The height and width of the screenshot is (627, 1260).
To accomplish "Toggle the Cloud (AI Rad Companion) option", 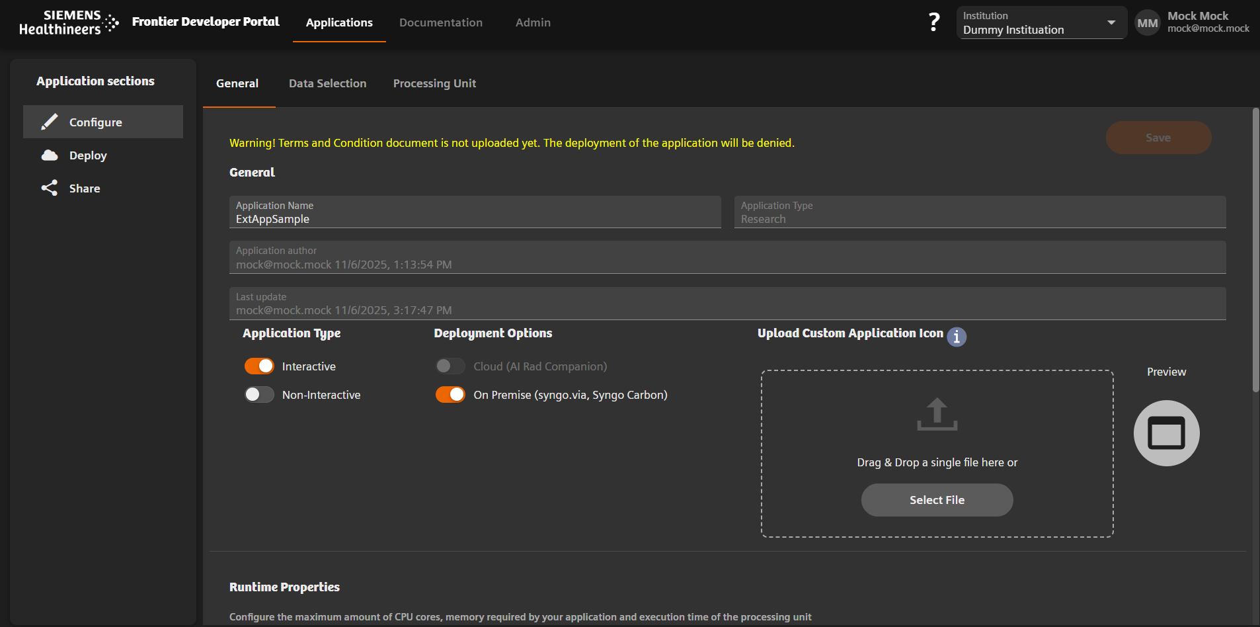I will point(450,366).
